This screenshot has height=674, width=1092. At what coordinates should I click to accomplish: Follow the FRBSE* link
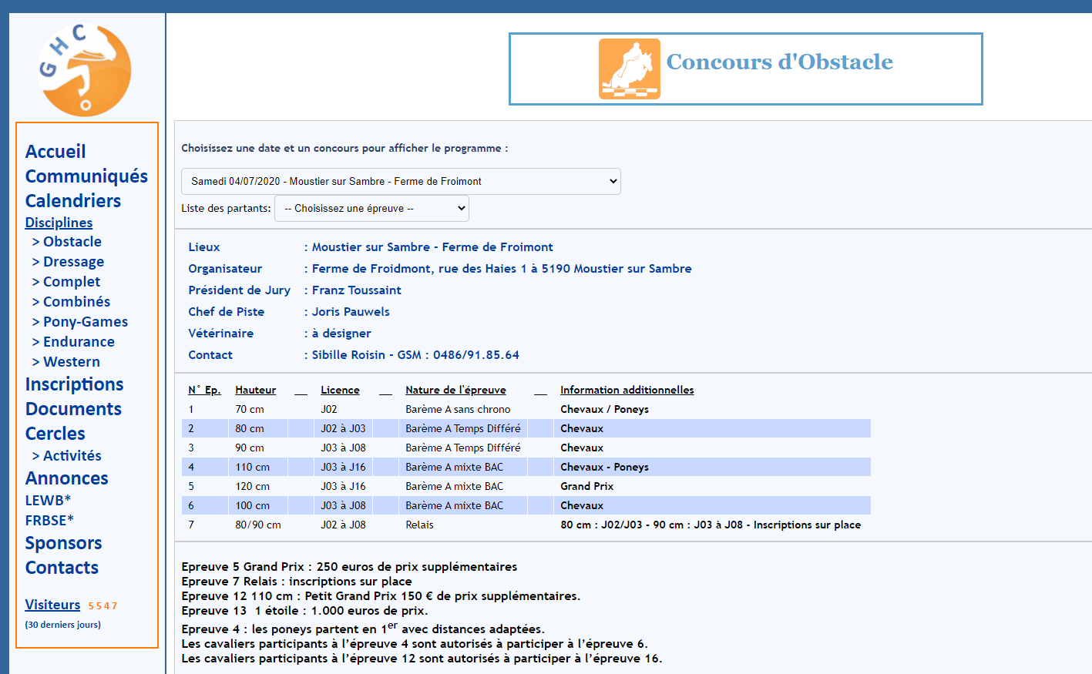tap(49, 521)
